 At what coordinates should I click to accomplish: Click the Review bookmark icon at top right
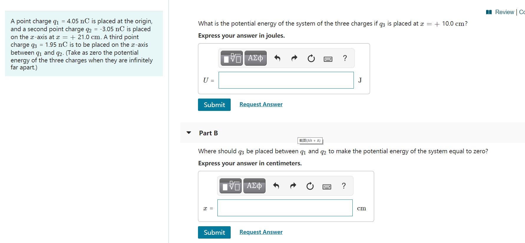pos(488,12)
